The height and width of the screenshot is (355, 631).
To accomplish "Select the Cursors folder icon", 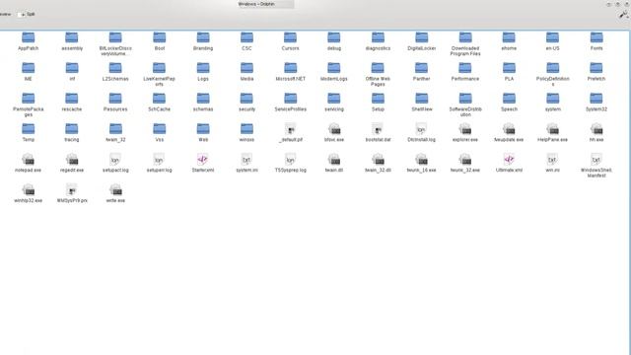I will [x=290, y=37].
